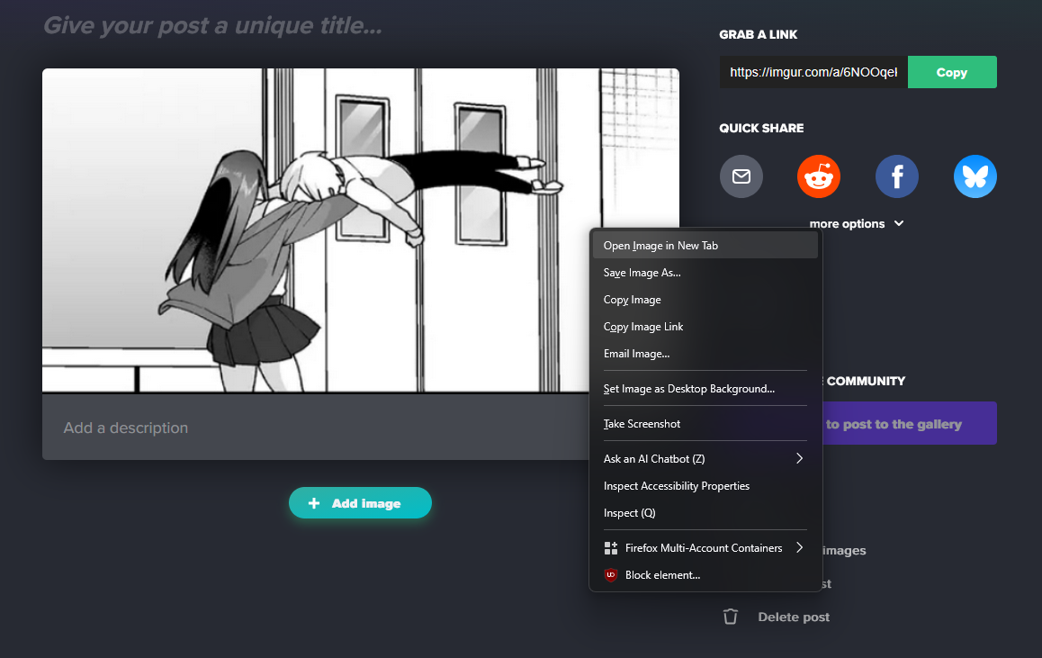This screenshot has height=658, width=1042.
Task: Expand the Firefox Multi-Account Containers submenu arrow
Action: [798, 548]
